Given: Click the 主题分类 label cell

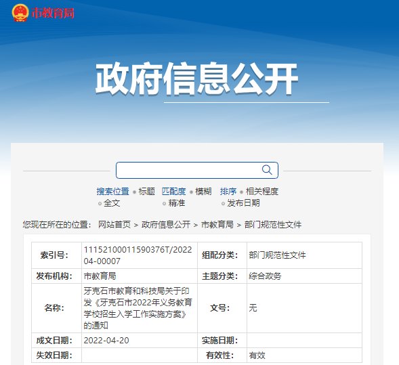Looking at the screenshot, I should click(222, 276).
